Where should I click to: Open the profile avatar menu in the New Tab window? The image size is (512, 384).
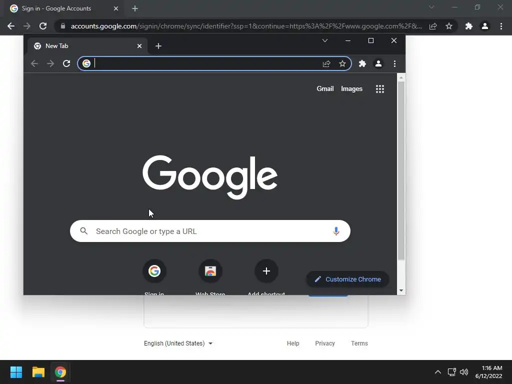pyautogui.click(x=378, y=63)
